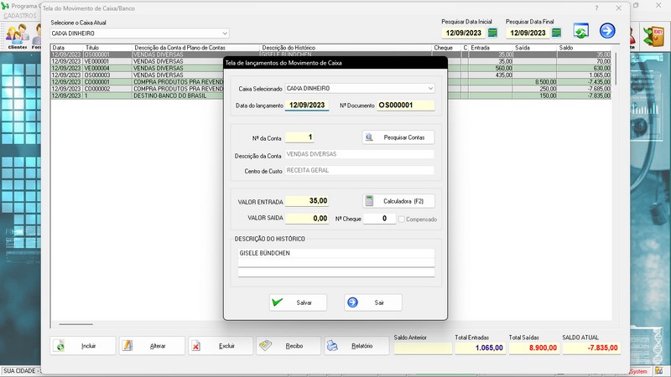The height and width of the screenshot is (377, 671).
Task: Click the Recibo button
Action: [x=289, y=346]
